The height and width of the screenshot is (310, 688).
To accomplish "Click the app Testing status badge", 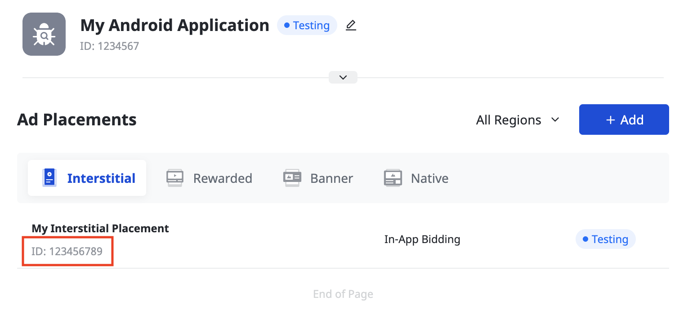I will (x=307, y=26).
